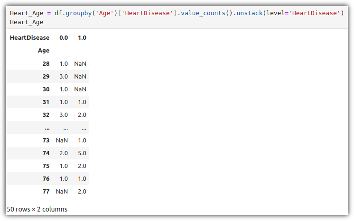Click row index 28

coord(46,64)
